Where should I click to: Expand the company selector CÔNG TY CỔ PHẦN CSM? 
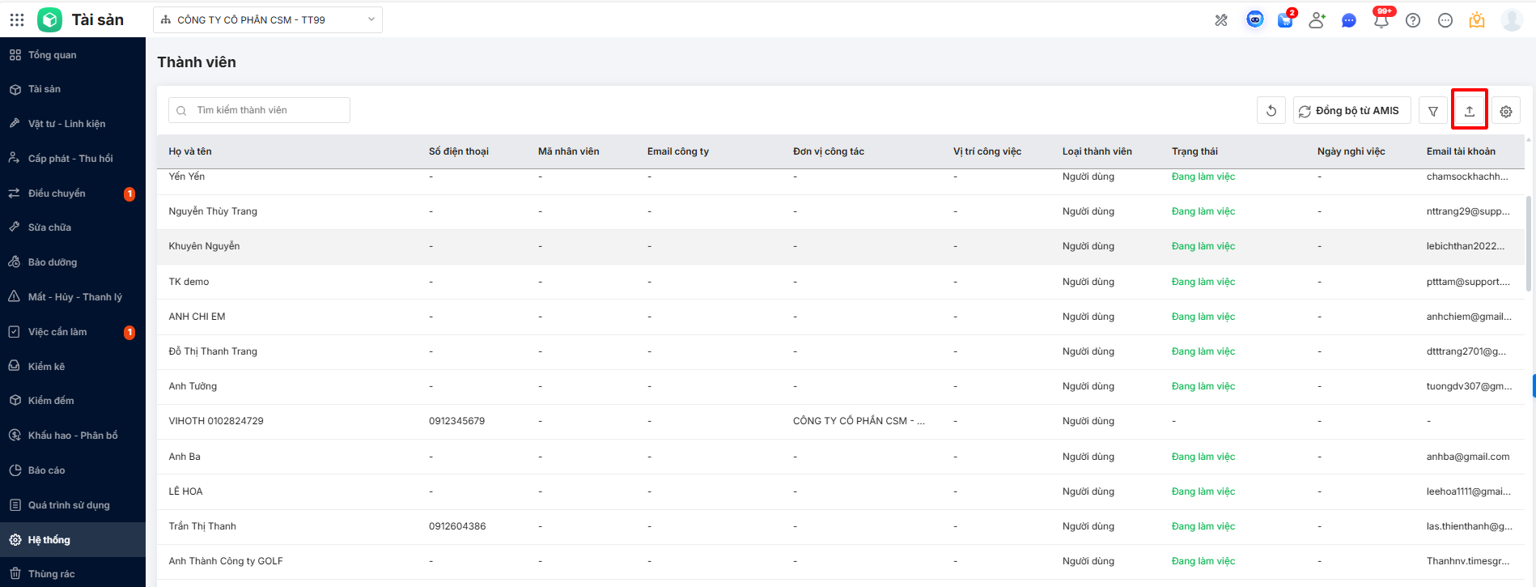point(267,19)
